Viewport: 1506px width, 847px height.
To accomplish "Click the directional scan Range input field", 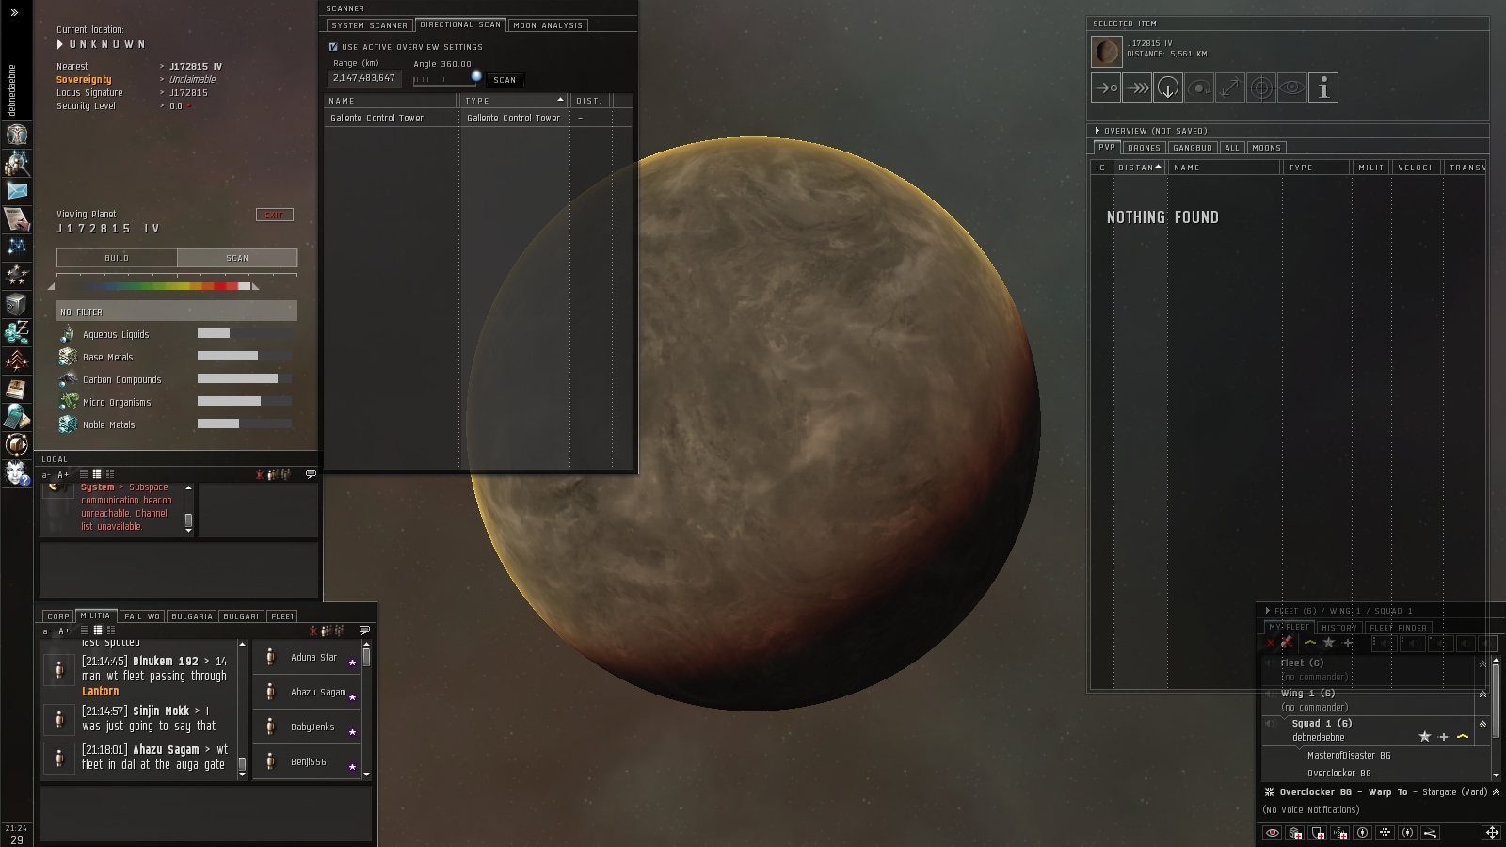I will [364, 78].
